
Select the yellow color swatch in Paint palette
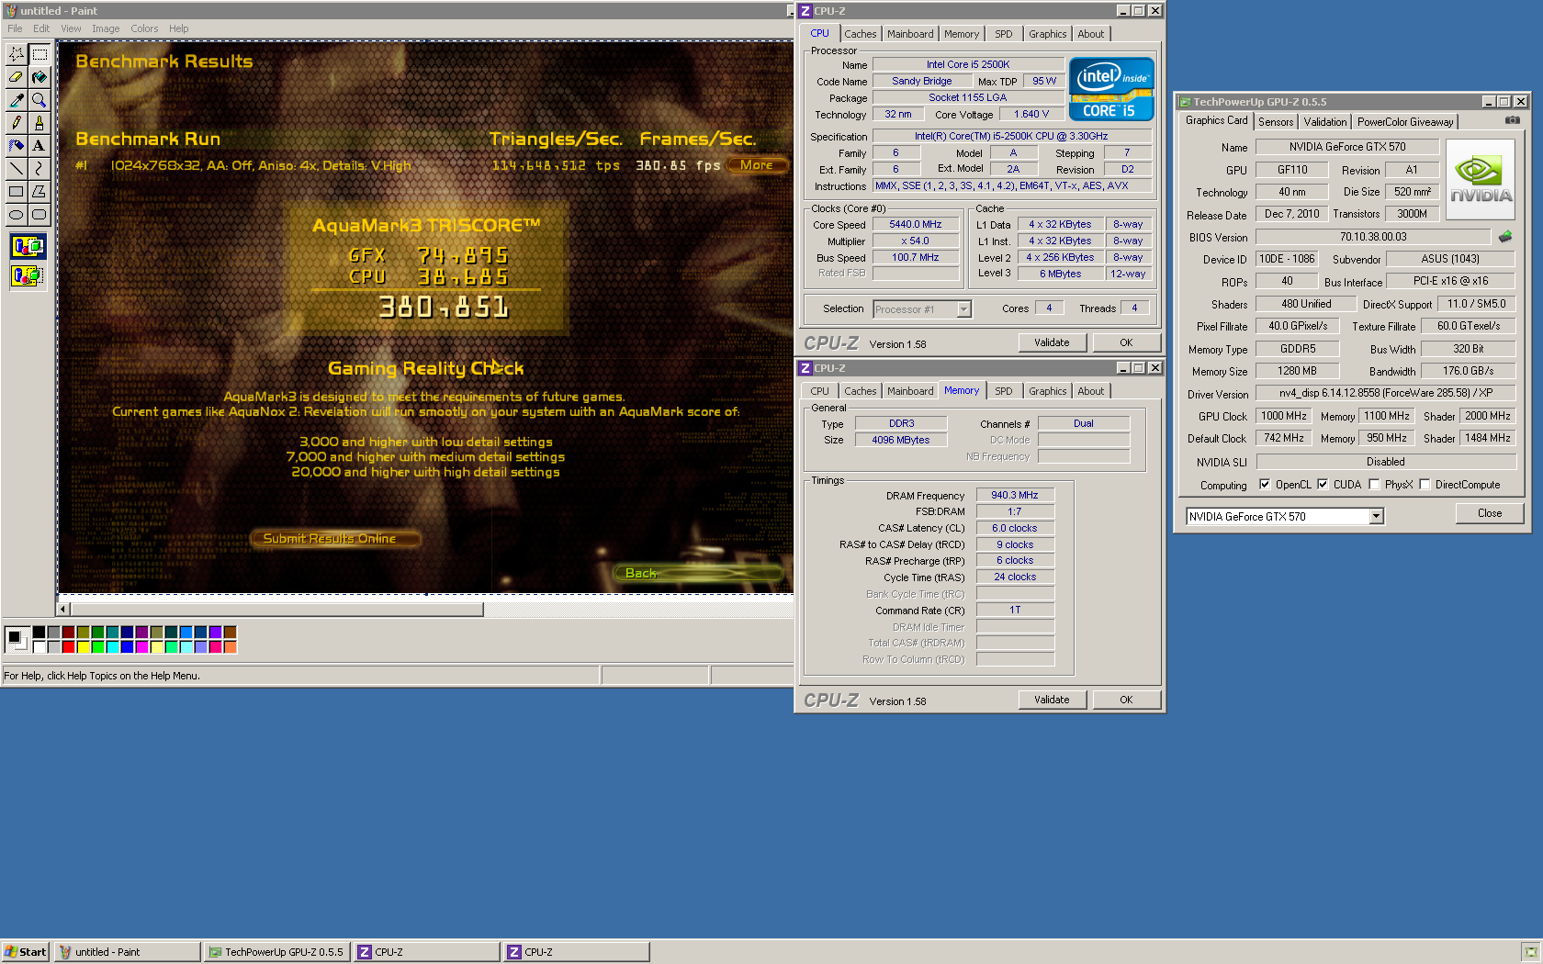84,646
